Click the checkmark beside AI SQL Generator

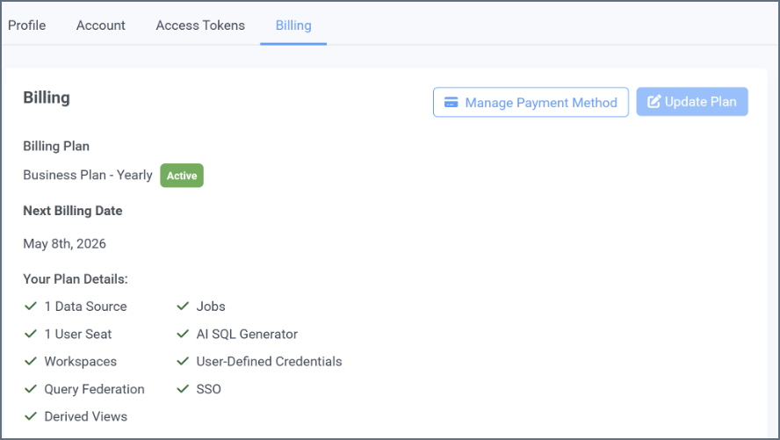coord(183,334)
